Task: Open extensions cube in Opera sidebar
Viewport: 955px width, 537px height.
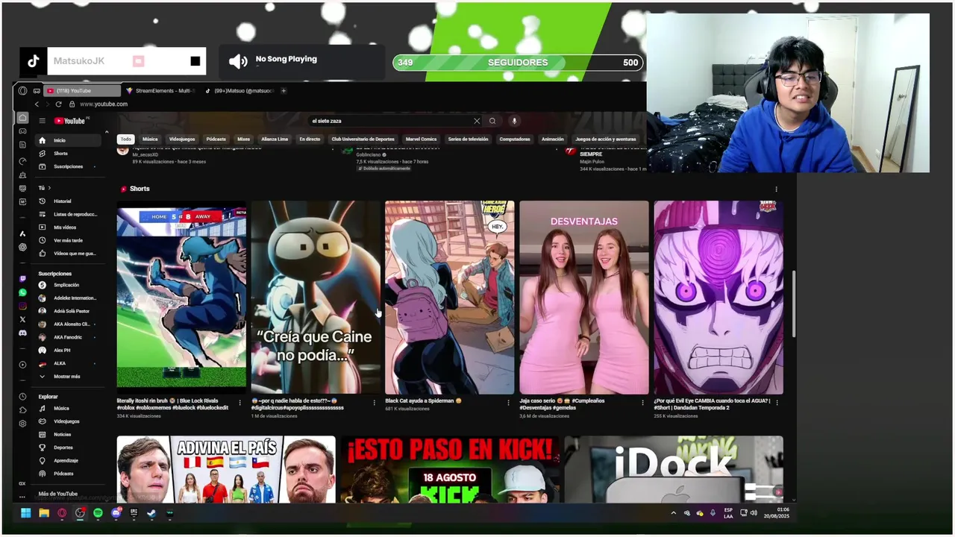Action: (x=22, y=410)
